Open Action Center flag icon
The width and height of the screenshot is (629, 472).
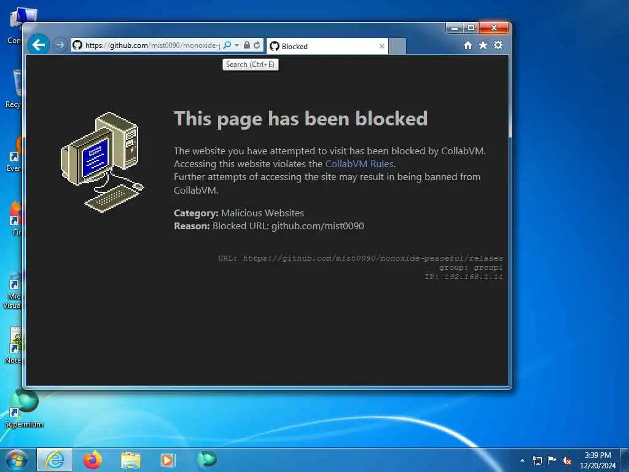(552, 460)
